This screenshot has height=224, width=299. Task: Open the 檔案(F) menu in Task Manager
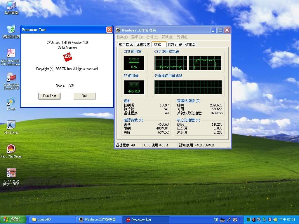point(122,37)
